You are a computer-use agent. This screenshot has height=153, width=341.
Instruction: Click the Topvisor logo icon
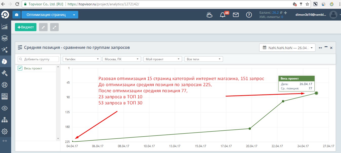click(5, 15)
